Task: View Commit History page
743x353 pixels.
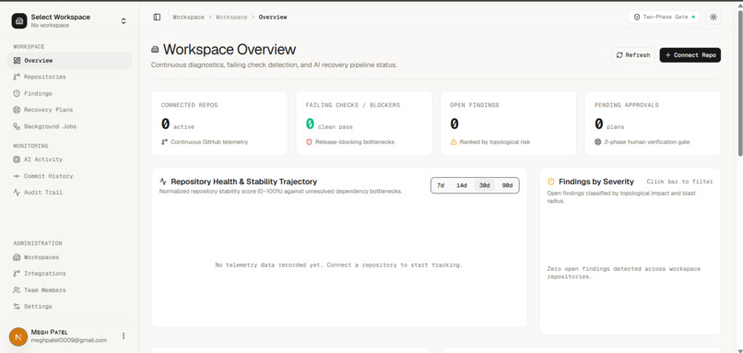Action: (x=69, y=176)
